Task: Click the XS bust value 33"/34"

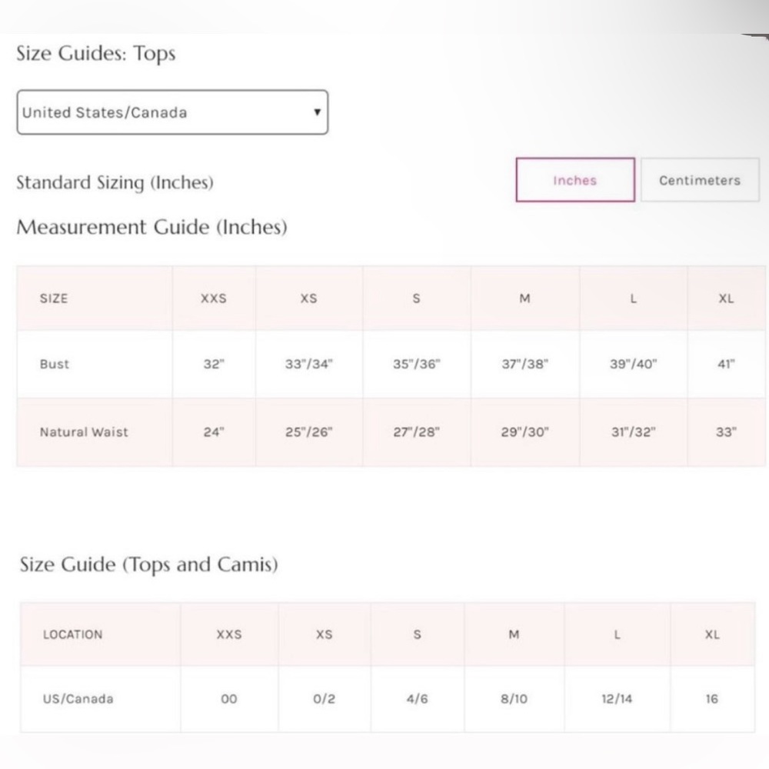Action: [x=308, y=365]
